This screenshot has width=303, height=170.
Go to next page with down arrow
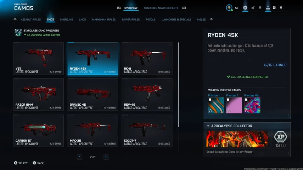pyautogui.click(x=106, y=157)
